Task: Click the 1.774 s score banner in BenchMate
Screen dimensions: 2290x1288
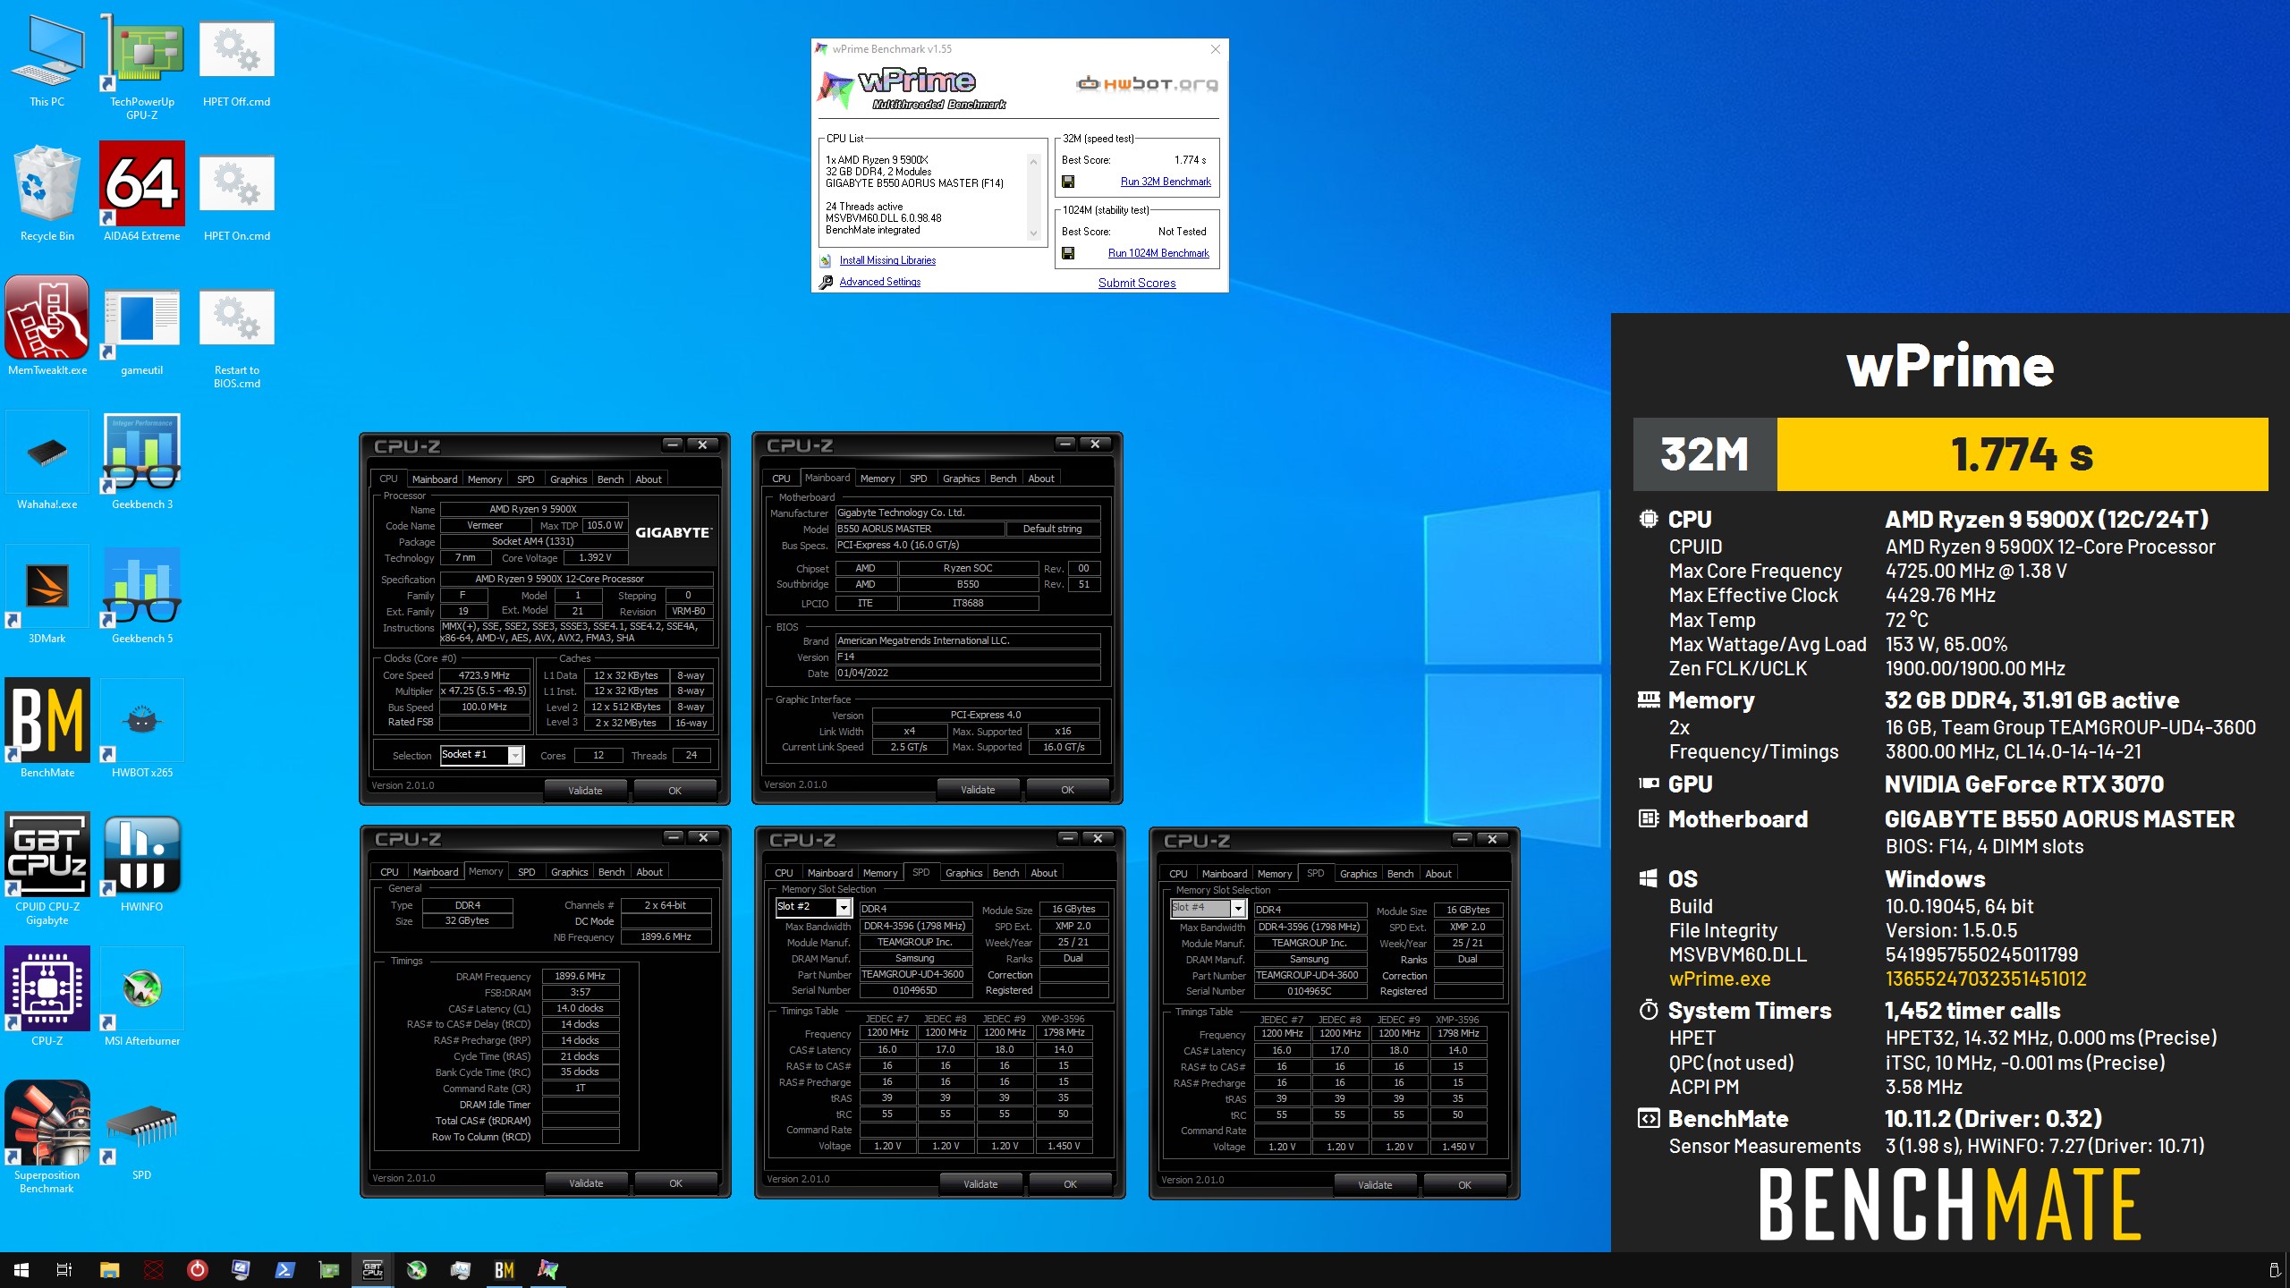Action: pyautogui.click(x=2022, y=454)
